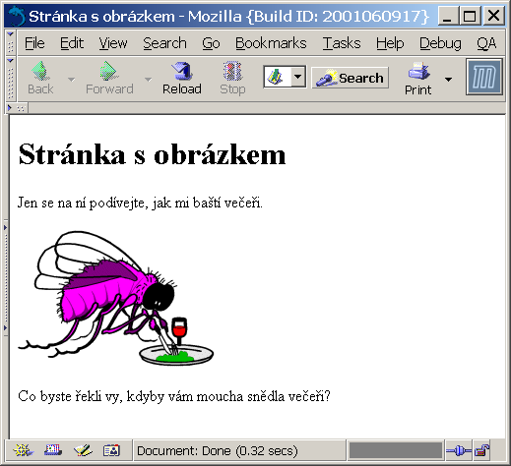
Task: Reload the current page
Action: click(x=182, y=79)
